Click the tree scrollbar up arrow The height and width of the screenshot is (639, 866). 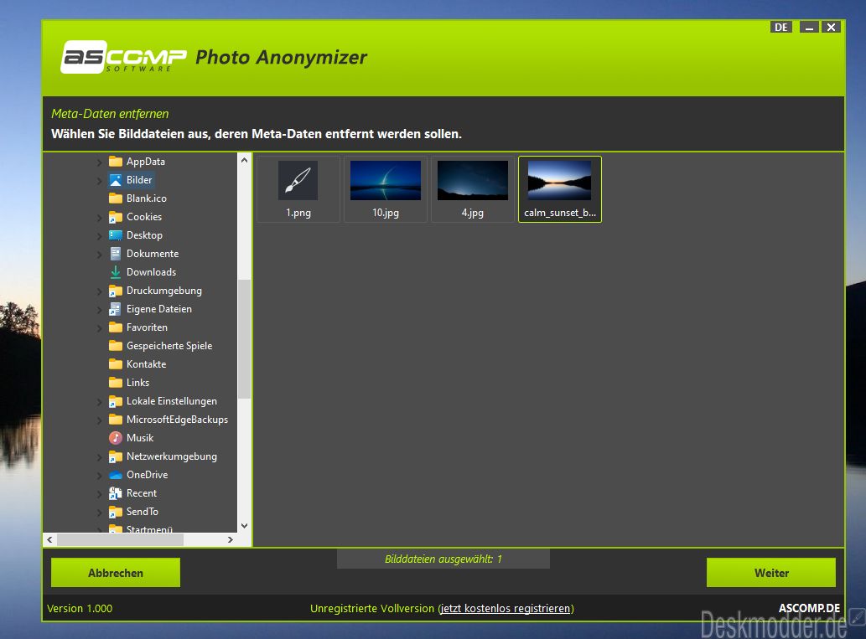pos(244,160)
